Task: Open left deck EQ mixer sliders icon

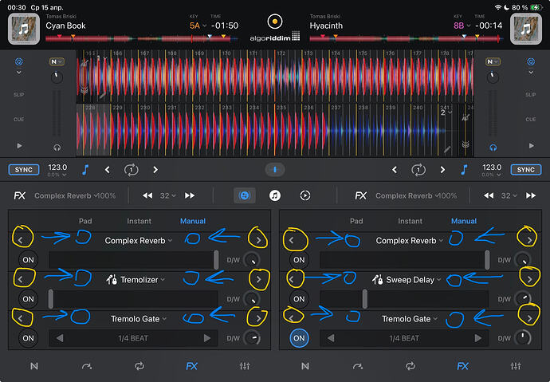Action: click(x=245, y=366)
